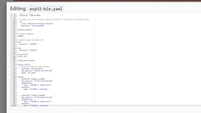This screenshot has height=113, width=201.
Task: Click the name 'MI band' line
Action: coord(29,73)
